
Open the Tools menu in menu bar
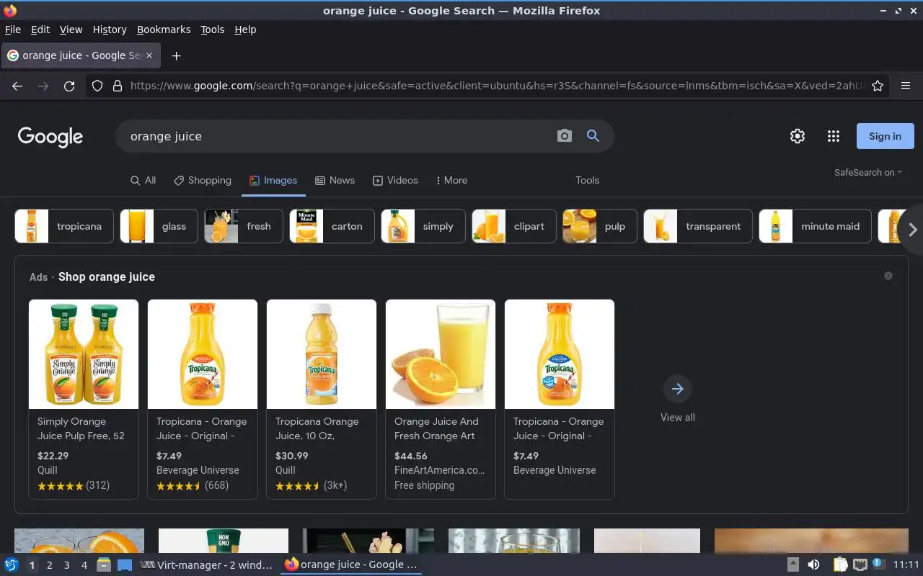(212, 30)
